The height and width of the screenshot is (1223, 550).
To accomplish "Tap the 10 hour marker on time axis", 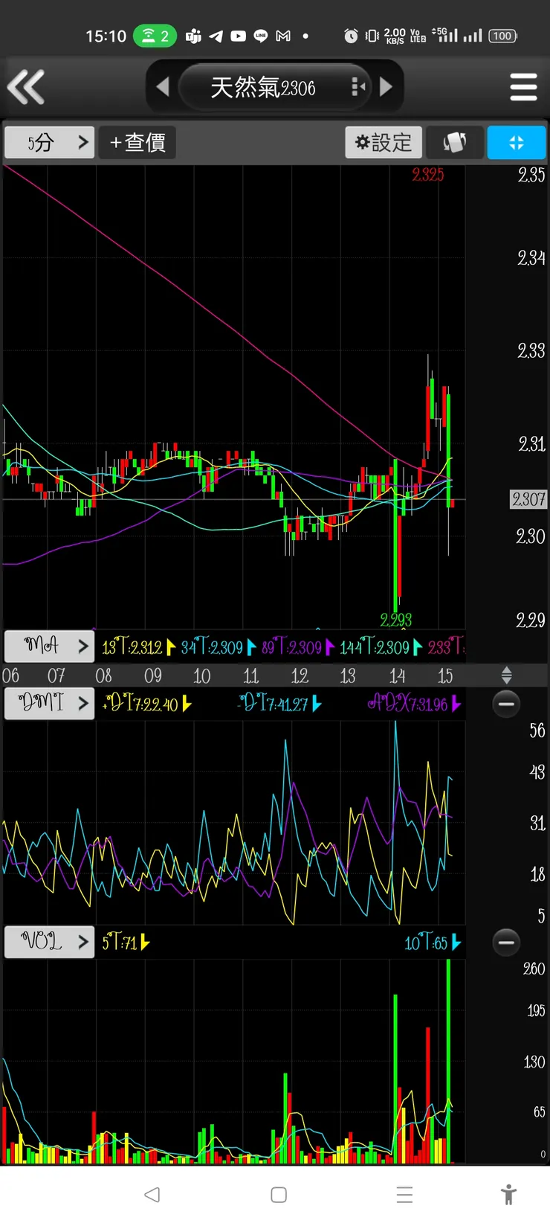I will tap(201, 676).
